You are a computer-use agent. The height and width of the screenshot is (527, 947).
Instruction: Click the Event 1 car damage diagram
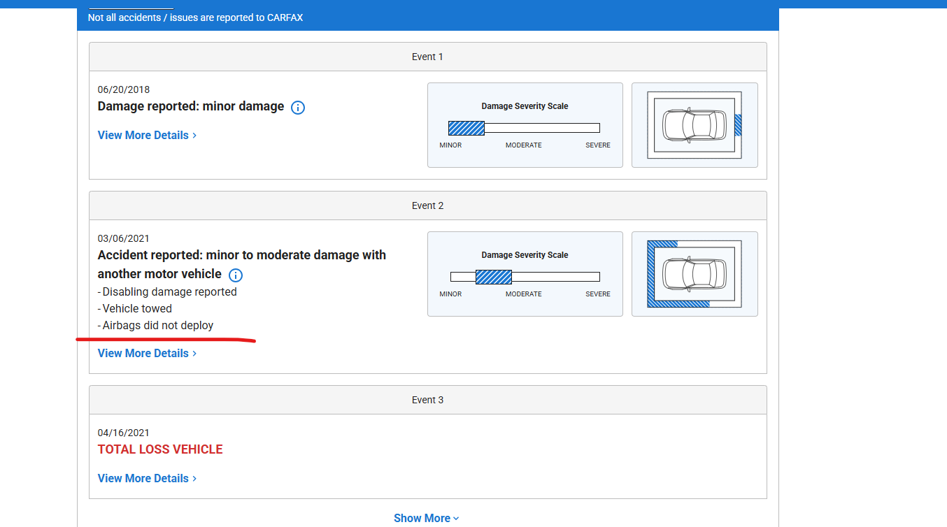pyautogui.click(x=694, y=125)
